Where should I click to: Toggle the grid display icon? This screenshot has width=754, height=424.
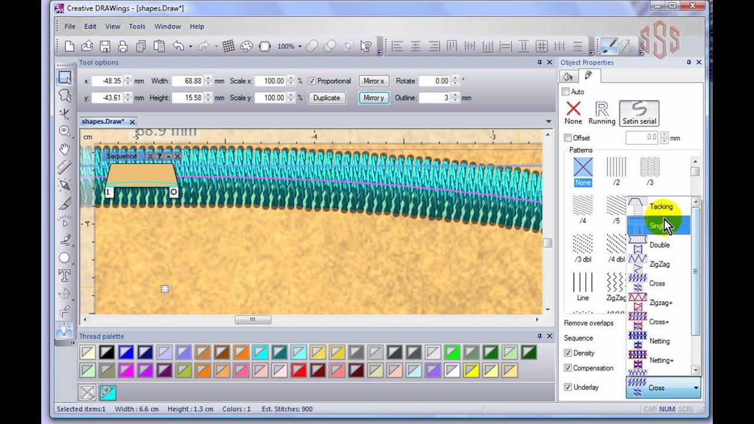(229, 46)
